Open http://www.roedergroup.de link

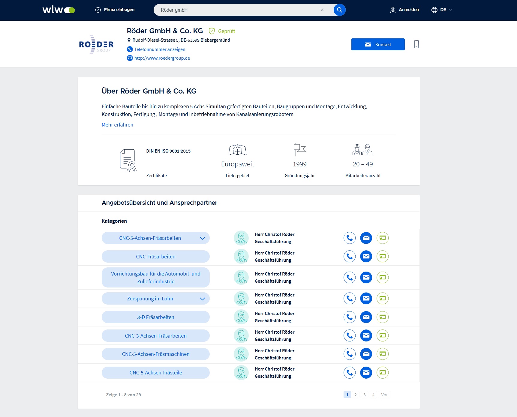tap(162, 58)
